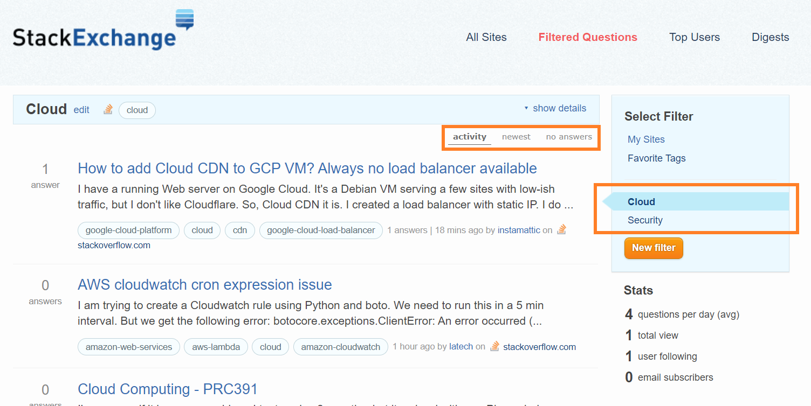Open the Cloud CDN to GCP VM question
The width and height of the screenshot is (811, 406).
[x=307, y=168]
